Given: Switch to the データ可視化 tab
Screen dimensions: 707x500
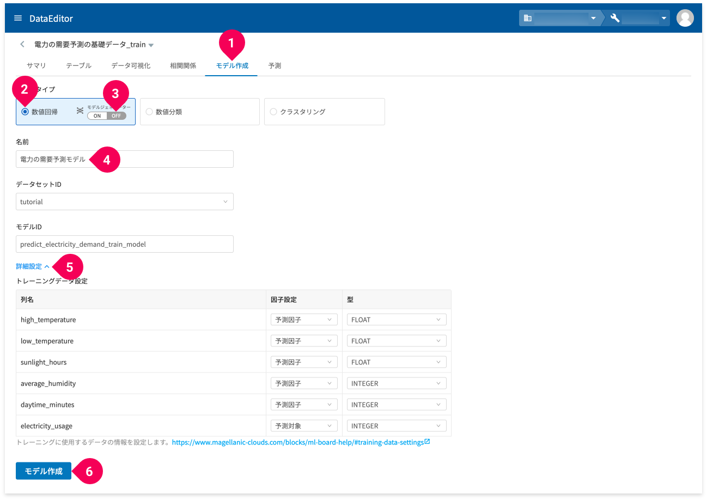Looking at the screenshot, I should (131, 65).
